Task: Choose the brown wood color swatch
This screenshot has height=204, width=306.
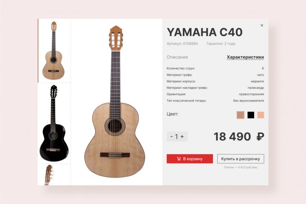Action: click(x=241, y=115)
